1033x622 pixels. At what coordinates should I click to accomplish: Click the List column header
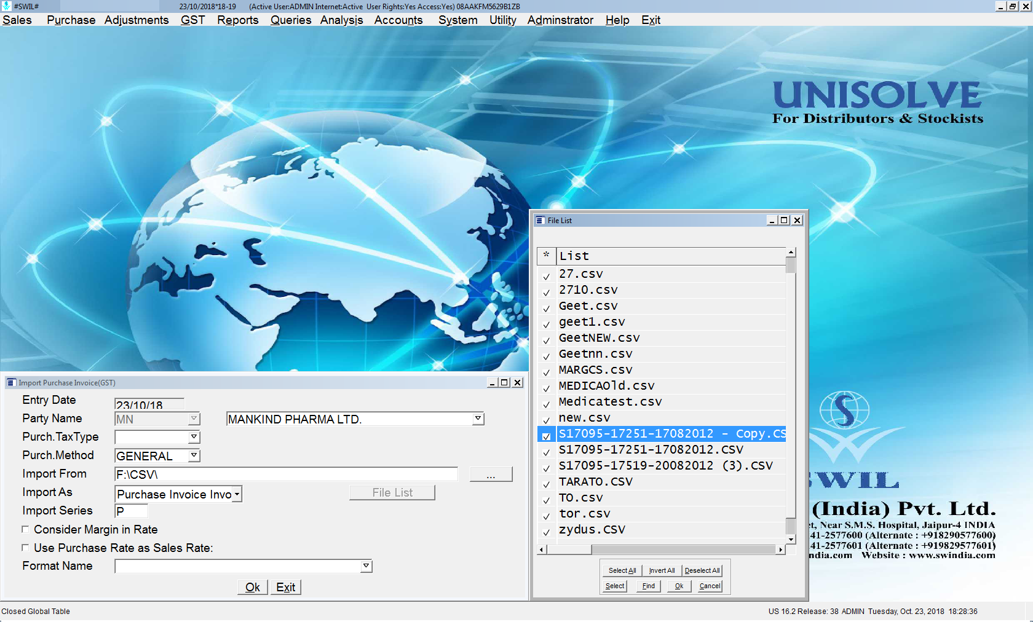(x=671, y=256)
